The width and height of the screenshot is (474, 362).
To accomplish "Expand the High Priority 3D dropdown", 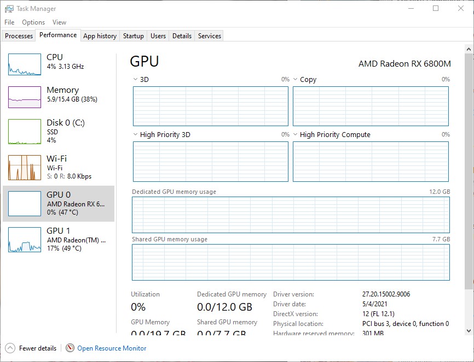I will pos(136,135).
